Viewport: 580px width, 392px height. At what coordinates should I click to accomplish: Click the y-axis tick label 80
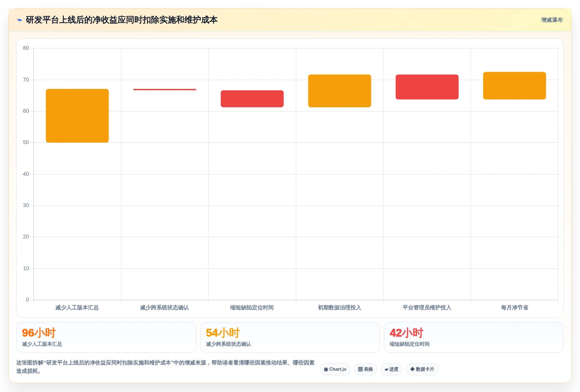26,48
